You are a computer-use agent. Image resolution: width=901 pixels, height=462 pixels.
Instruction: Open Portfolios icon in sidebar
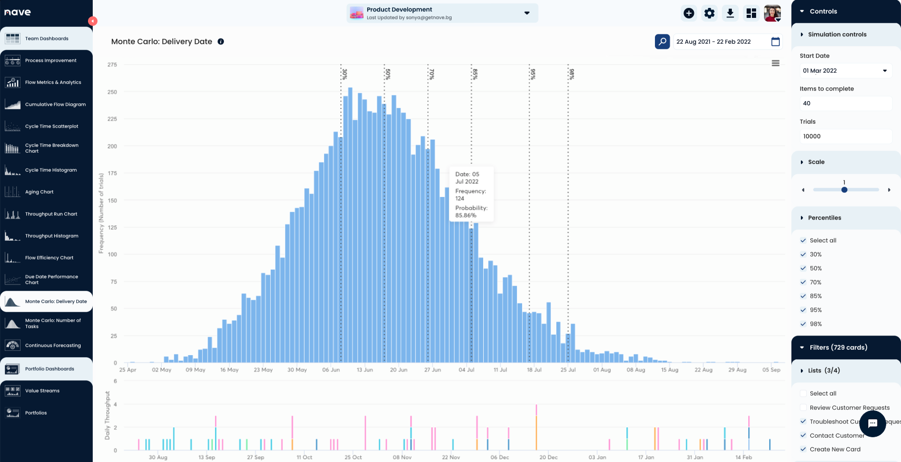click(13, 413)
